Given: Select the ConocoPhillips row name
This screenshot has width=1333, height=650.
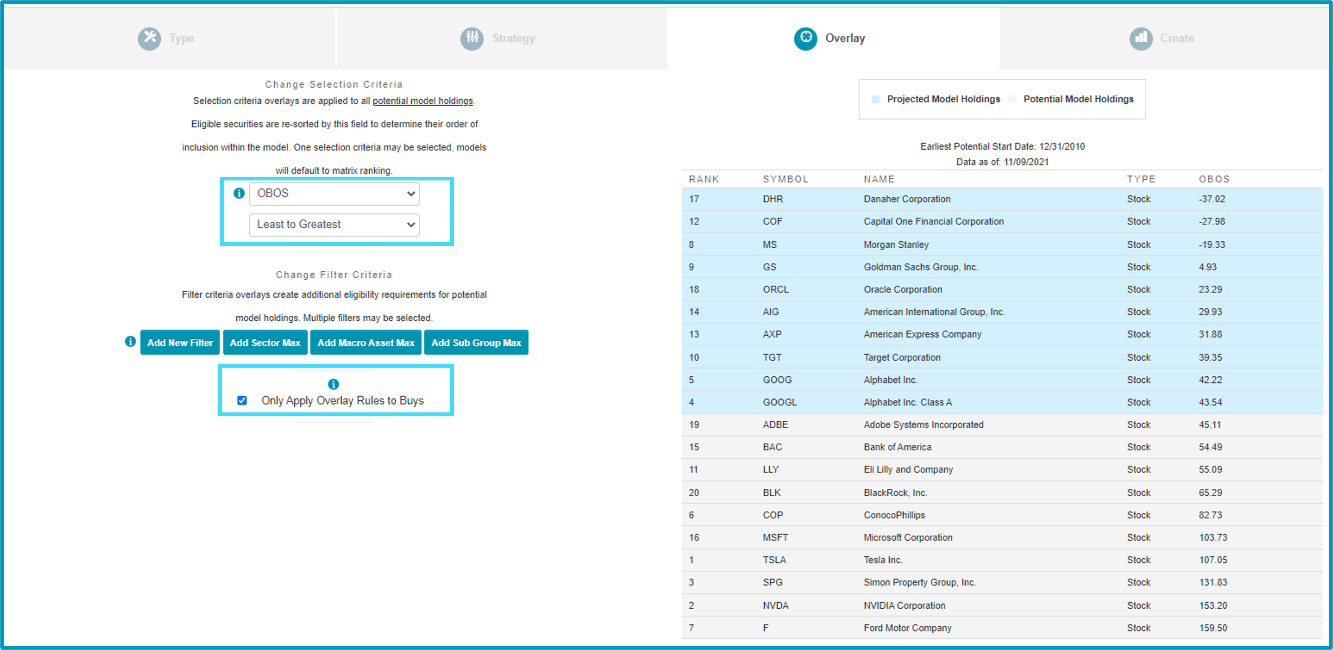Looking at the screenshot, I should click(x=894, y=515).
